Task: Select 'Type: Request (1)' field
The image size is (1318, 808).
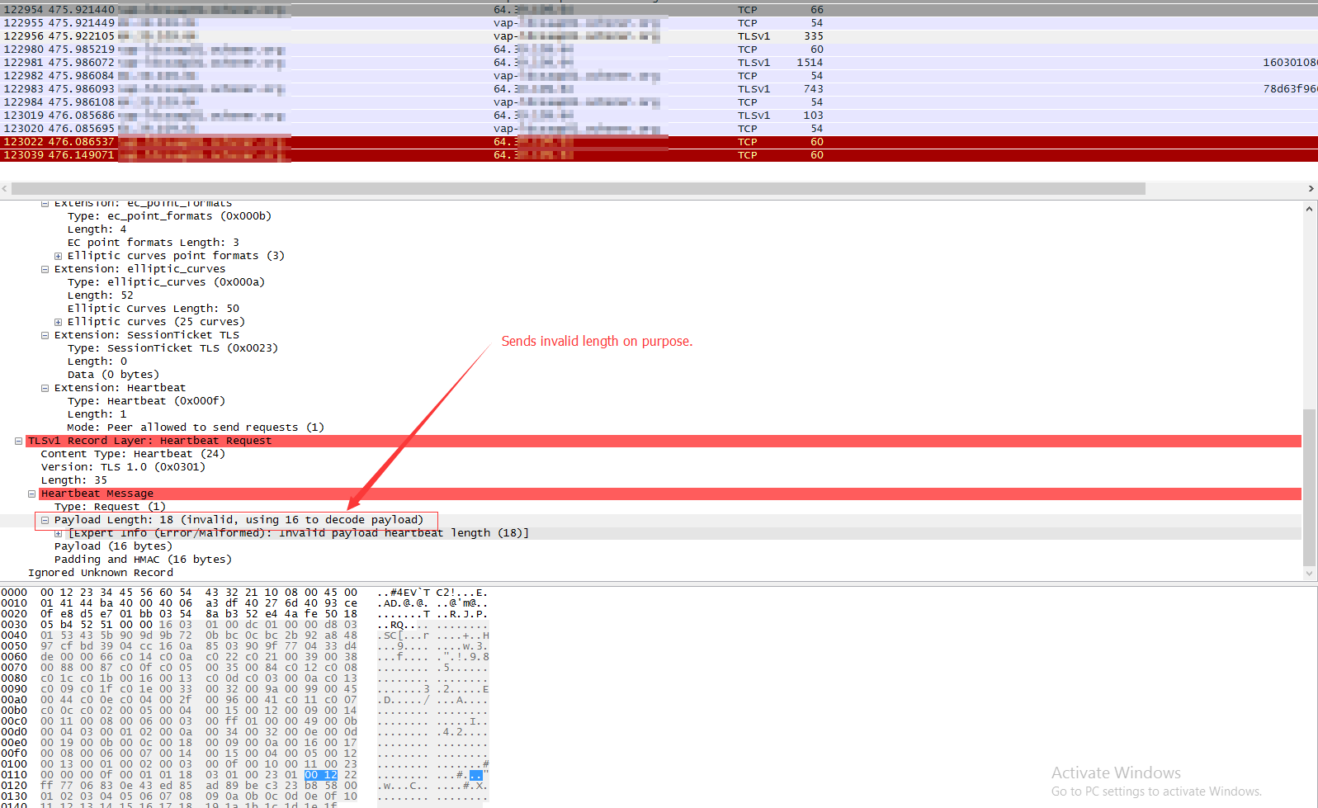Action: 110,507
